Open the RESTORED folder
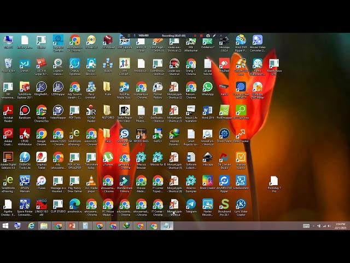 (108, 112)
